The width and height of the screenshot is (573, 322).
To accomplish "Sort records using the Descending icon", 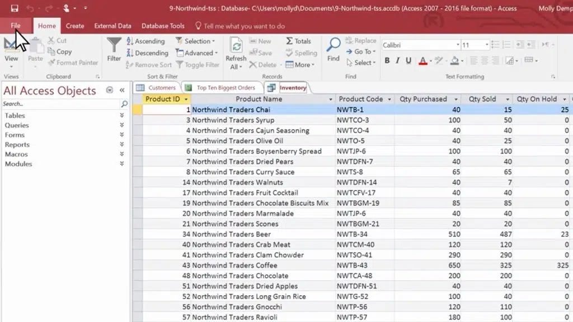I will 130,53.
